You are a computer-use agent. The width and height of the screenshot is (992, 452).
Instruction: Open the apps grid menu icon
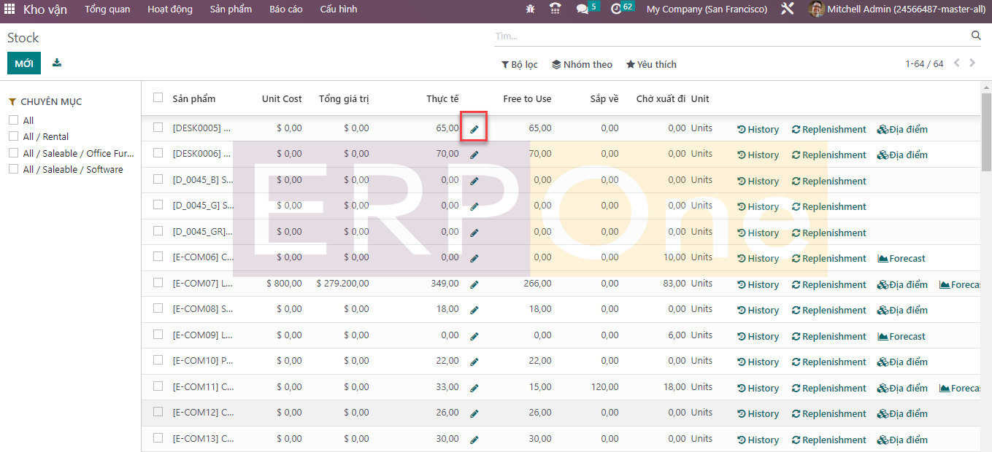(9, 9)
